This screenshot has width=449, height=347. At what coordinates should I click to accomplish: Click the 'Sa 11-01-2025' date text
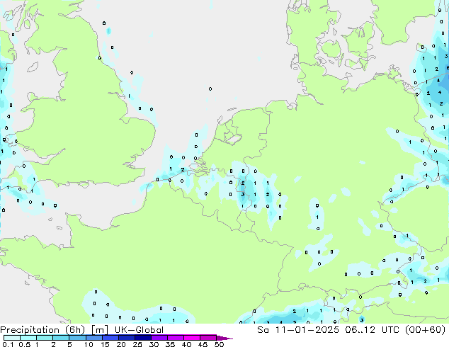tap(298, 329)
